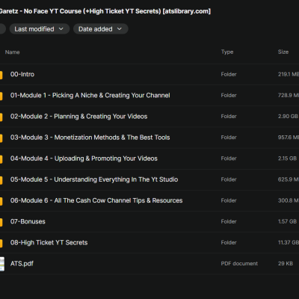Click the 1.57 GB size value
This screenshot has width=299, height=299.
pos(287,221)
